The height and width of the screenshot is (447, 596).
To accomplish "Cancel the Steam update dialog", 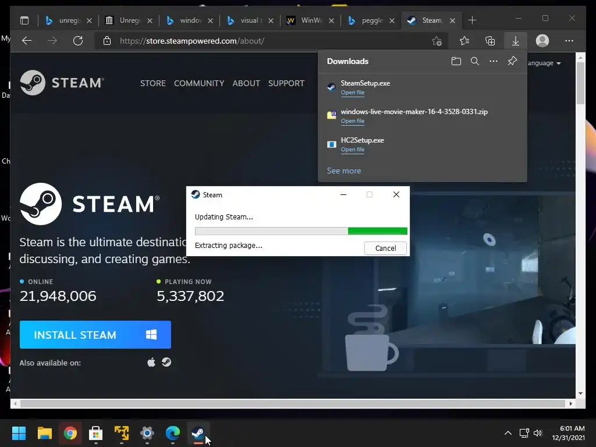I will [x=385, y=248].
